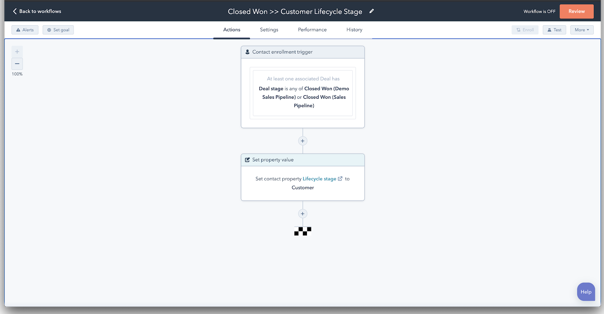
Task: Click the Set goal button
Action: click(x=58, y=30)
